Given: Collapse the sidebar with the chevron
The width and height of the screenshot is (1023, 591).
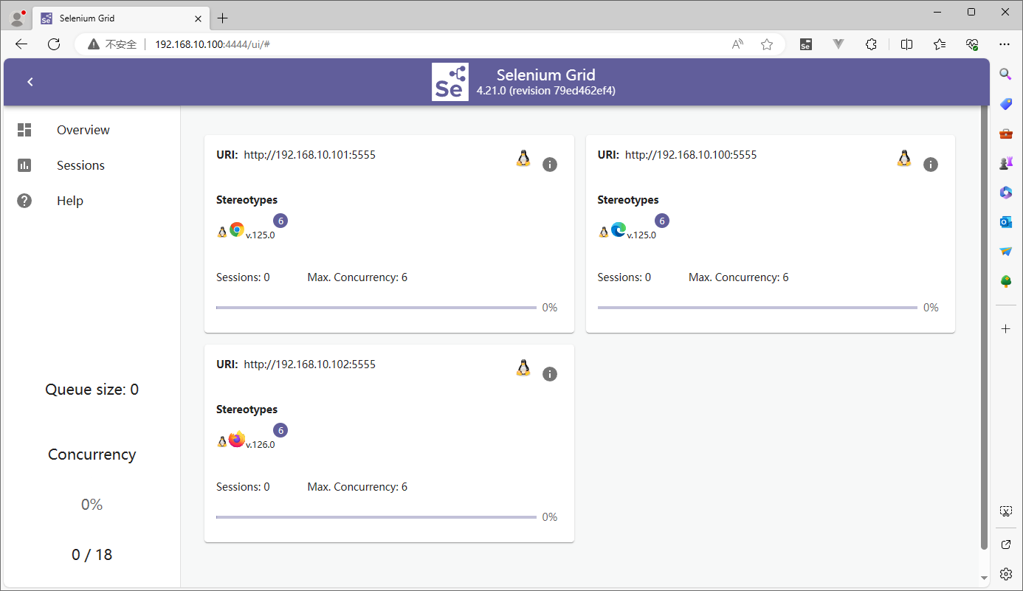Looking at the screenshot, I should coord(30,82).
